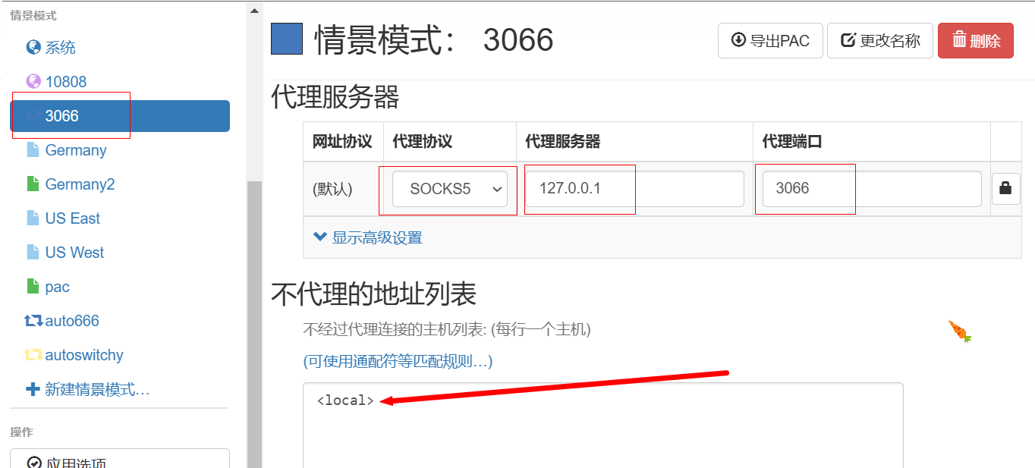
Task: Click the green file icon beside Germany2
Action: tap(33, 184)
